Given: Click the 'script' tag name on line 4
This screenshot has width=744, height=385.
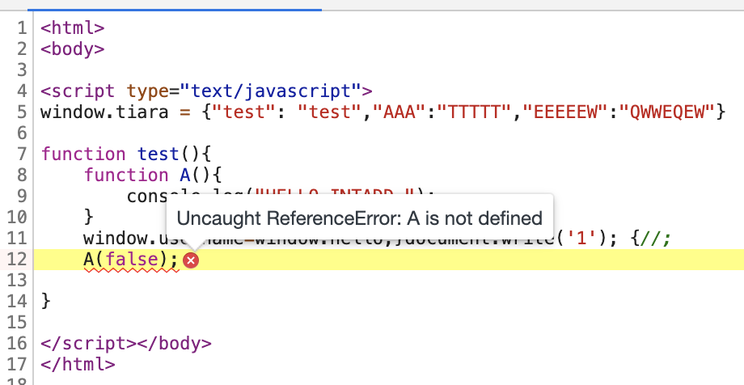Looking at the screenshot, I should pyautogui.click(x=83, y=91).
